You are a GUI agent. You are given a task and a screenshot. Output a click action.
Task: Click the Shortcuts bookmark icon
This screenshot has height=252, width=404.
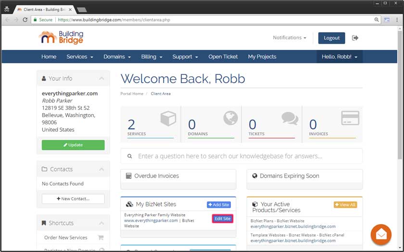click(44, 223)
